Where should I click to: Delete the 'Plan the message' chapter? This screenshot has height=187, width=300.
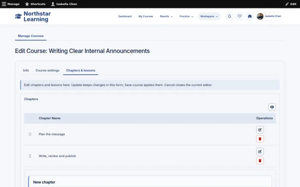(260, 139)
